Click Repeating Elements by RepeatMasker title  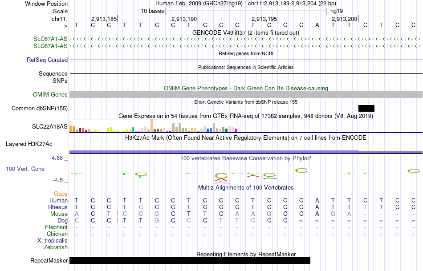246,254
